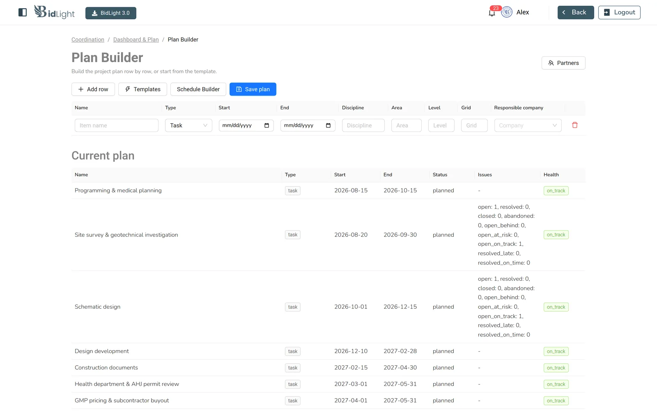The width and height of the screenshot is (657, 411).
Task: Open Templates
Action: point(142,89)
